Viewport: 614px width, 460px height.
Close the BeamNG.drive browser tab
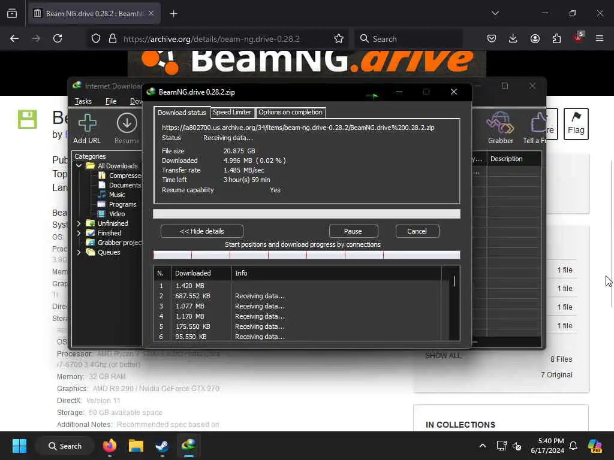click(x=151, y=13)
